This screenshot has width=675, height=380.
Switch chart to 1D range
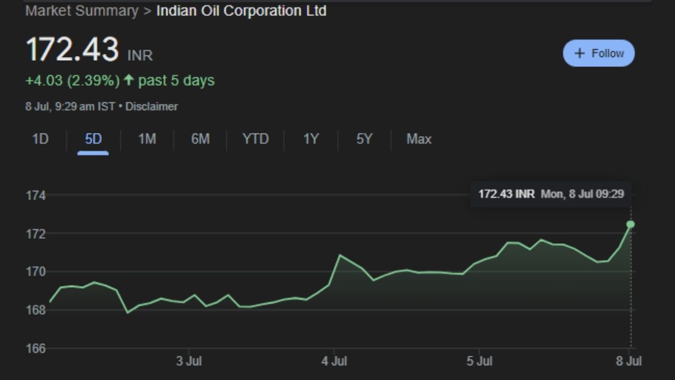click(x=40, y=139)
